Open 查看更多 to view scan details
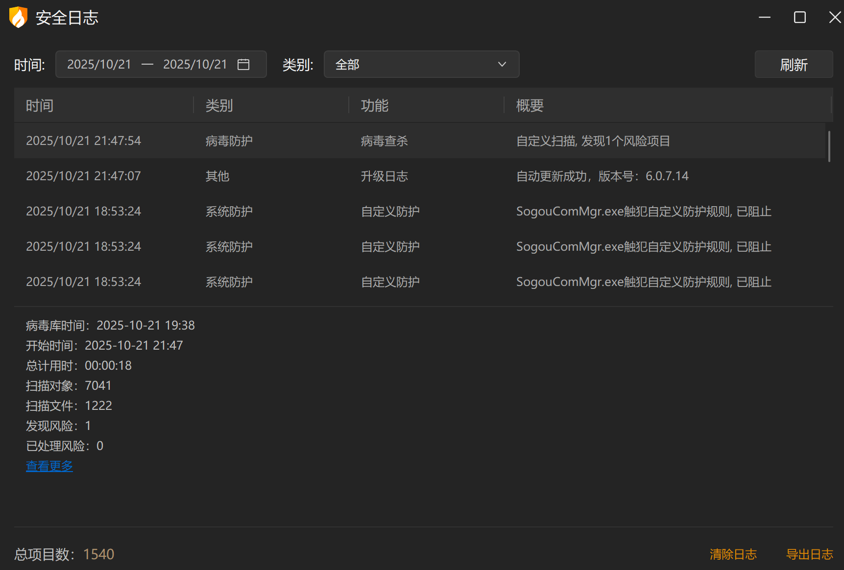 [x=49, y=466]
